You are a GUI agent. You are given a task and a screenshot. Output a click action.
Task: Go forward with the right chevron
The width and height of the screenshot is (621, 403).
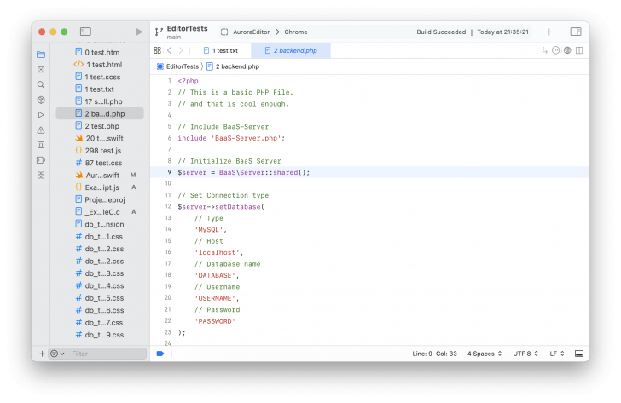181,50
